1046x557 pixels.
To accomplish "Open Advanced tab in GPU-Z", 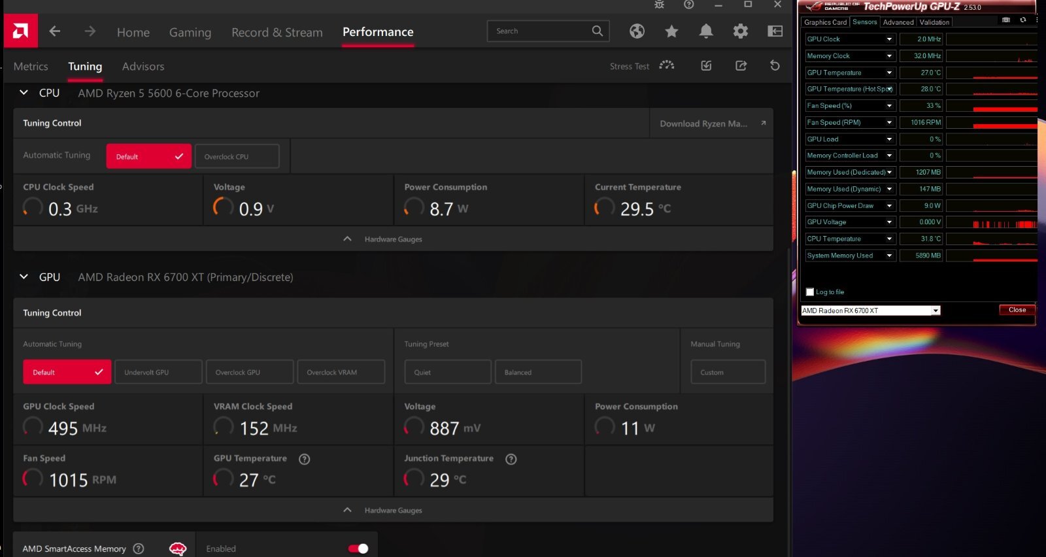I will click(x=898, y=22).
